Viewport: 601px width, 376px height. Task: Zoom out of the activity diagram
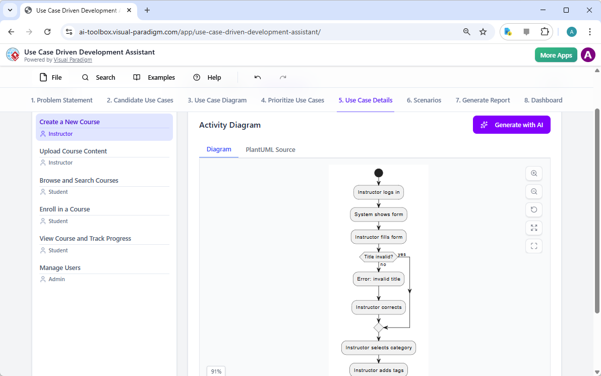pyautogui.click(x=534, y=191)
